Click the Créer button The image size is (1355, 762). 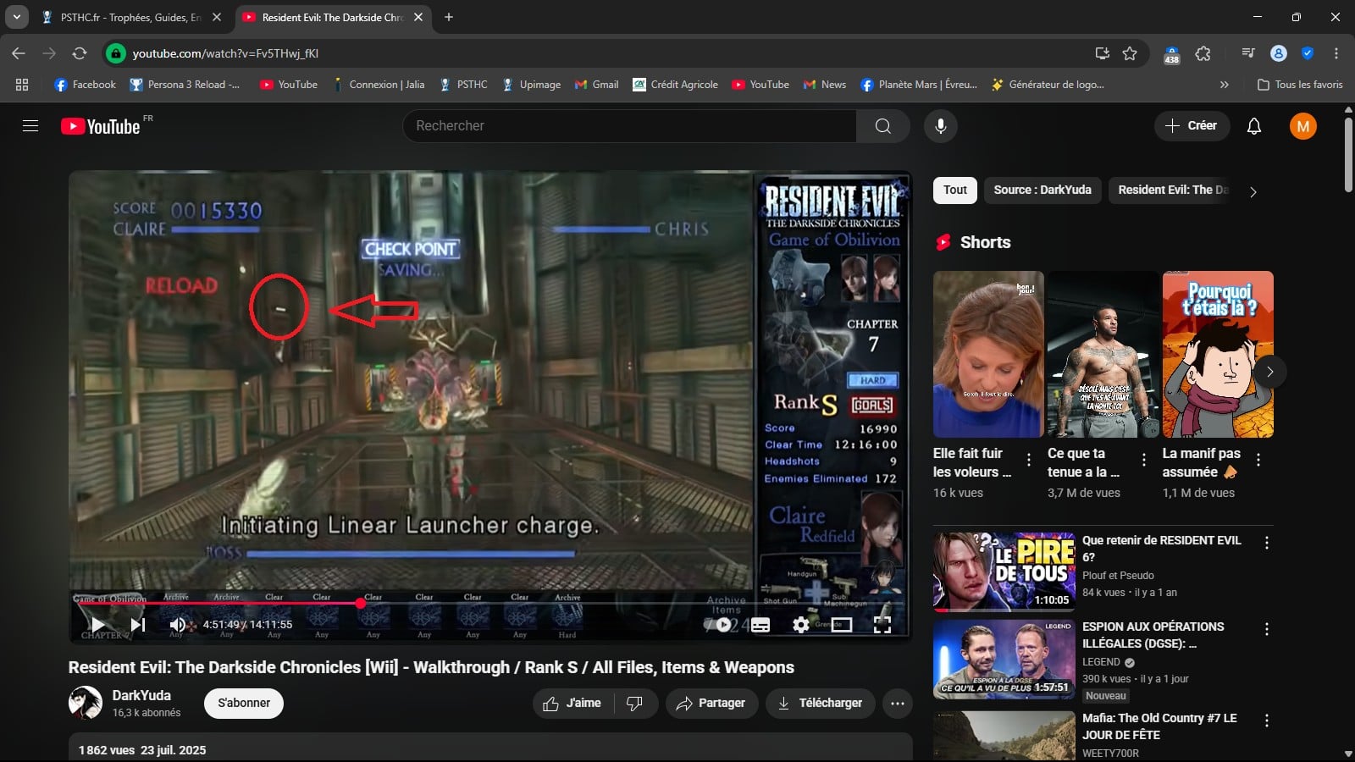tap(1192, 126)
